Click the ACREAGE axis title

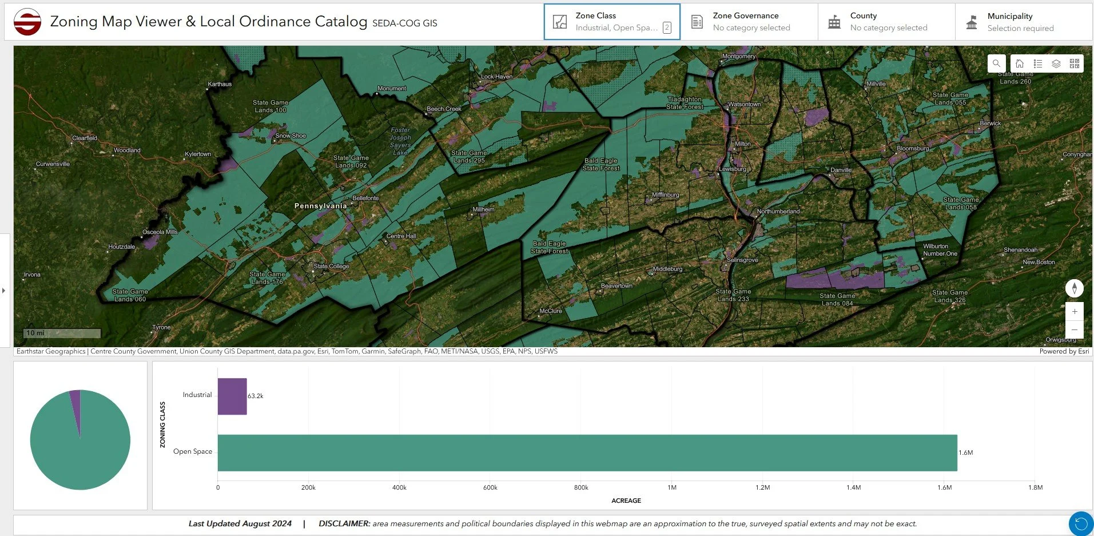click(x=626, y=501)
